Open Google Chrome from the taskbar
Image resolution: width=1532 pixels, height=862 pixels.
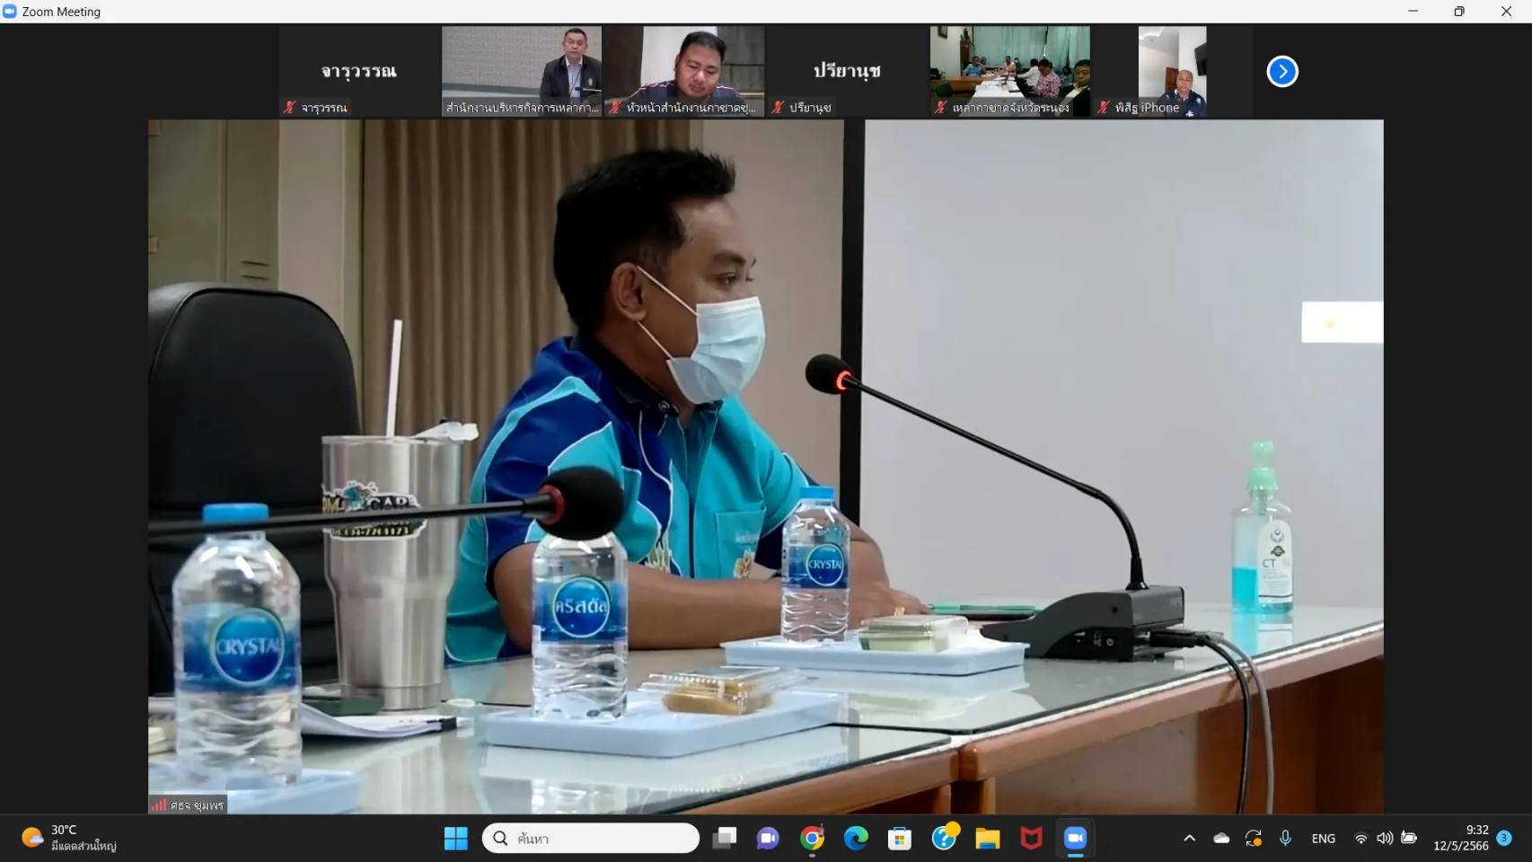coord(812,838)
